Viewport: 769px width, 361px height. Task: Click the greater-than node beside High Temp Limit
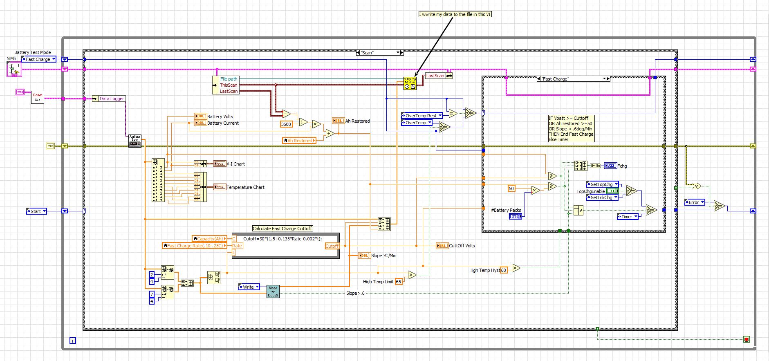(412, 275)
